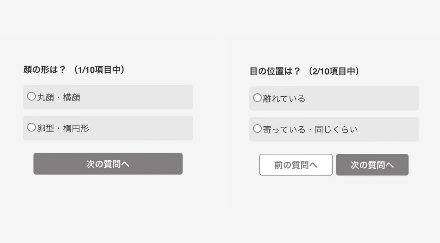Select the 丸顔・横顔 radio button
The height and width of the screenshot is (243, 440).
point(32,97)
